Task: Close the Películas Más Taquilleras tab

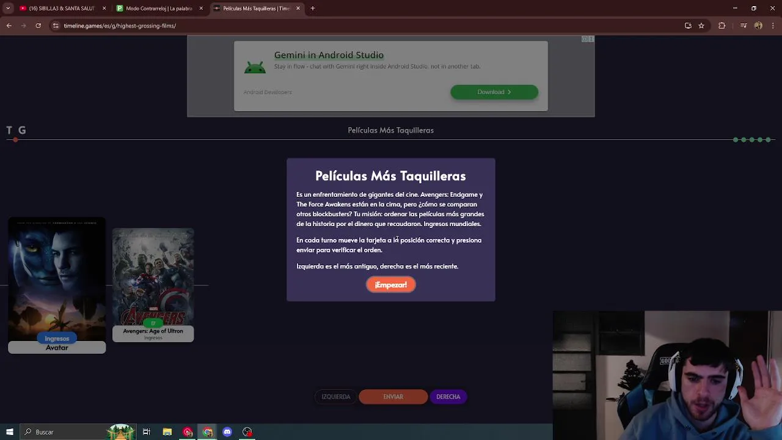Action: [298, 9]
